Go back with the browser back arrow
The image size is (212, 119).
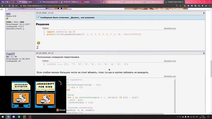(x=2, y=6)
